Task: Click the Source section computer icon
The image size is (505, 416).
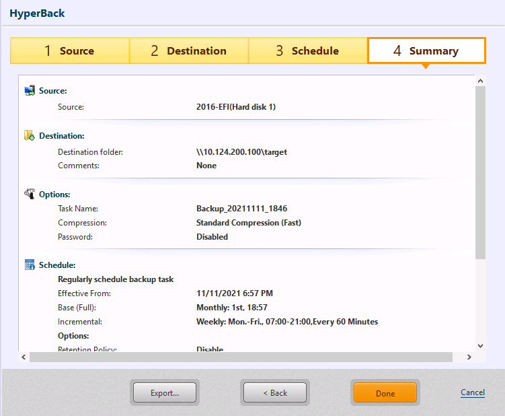Action: pyautogui.click(x=30, y=90)
